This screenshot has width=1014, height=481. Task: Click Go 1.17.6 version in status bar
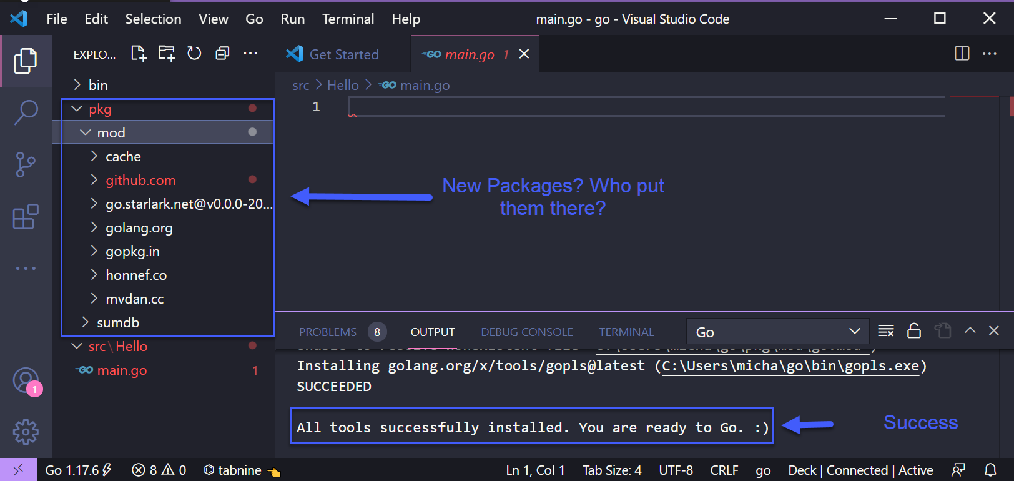78,470
